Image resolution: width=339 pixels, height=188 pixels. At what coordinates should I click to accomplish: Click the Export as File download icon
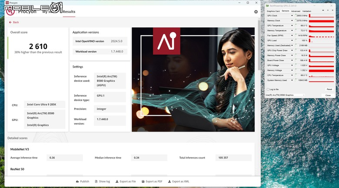click(x=117, y=182)
